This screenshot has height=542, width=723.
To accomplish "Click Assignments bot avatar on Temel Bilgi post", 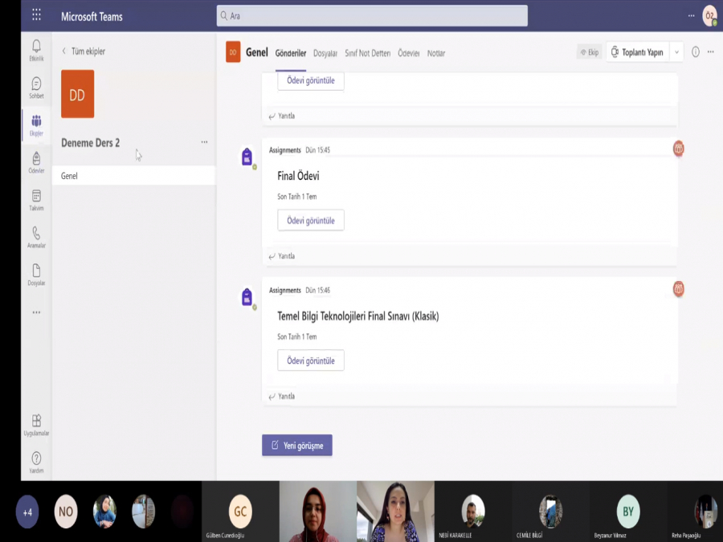I will tap(247, 297).
